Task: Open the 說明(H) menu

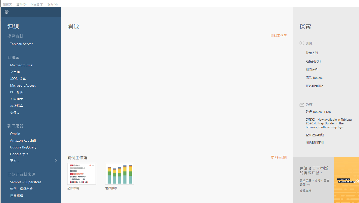Action: coord(52,5)
